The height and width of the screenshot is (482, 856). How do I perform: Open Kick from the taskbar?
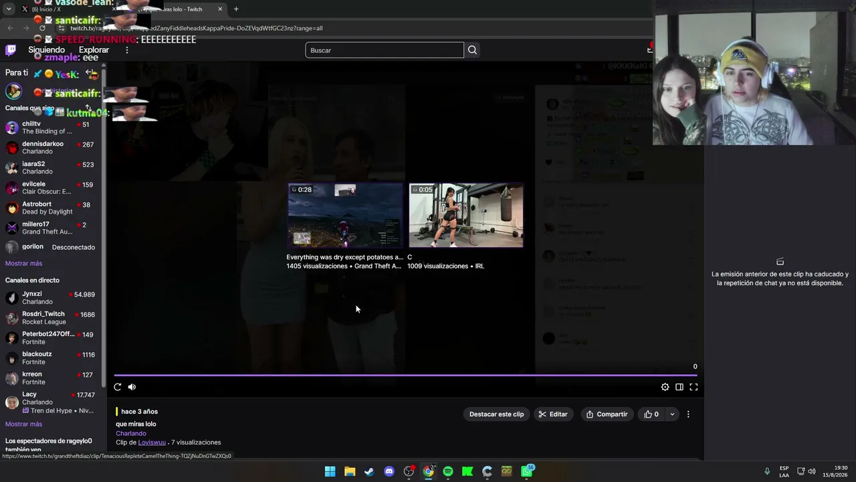[467, 471]
